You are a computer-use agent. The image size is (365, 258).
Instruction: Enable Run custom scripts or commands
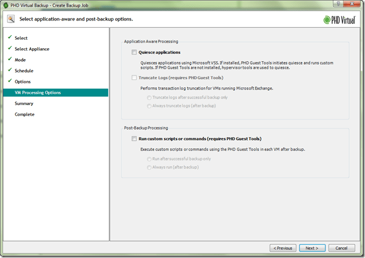[x=134, y=138]
